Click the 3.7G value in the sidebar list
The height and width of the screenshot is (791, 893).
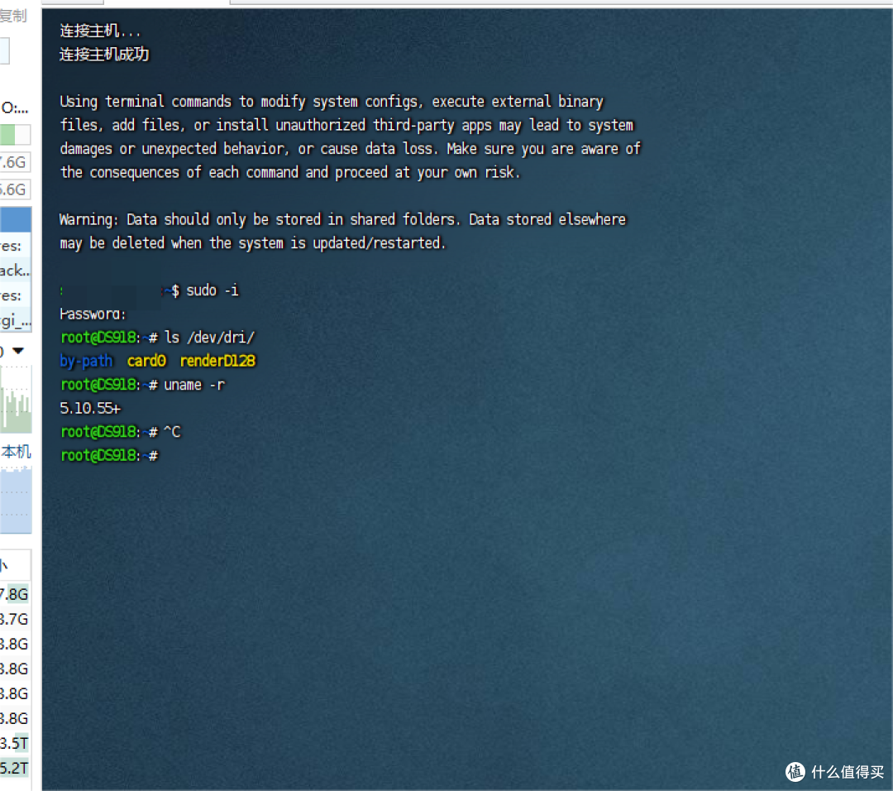coord(14,619)
